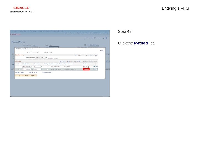The width and height of the screenshot is (199, 149).
Task: Open the Supplier ID lookup in the second row
Action: point(32,69)
